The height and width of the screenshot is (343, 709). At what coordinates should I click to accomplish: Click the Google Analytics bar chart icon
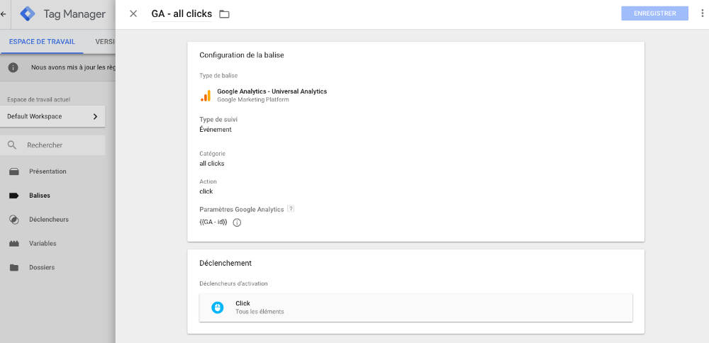pyautogui.click(x=206, y=96)
